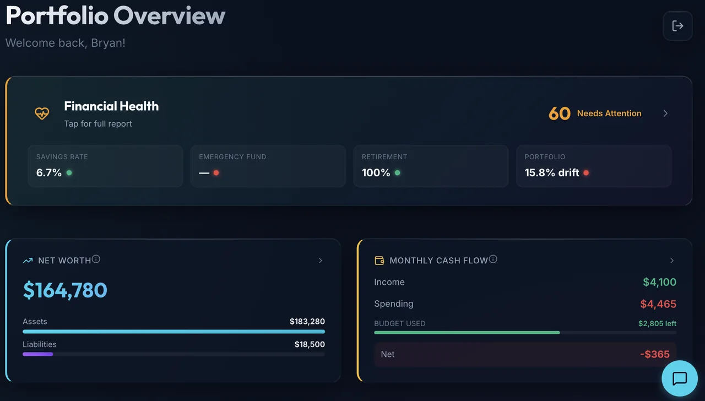
Task: Click the $18,500 liabilities value
Action: 310,344
